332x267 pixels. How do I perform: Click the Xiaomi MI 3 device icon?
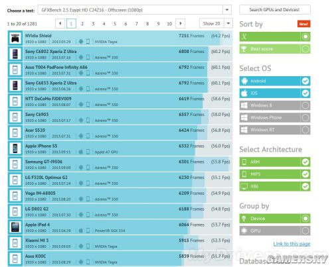point(15,243)
